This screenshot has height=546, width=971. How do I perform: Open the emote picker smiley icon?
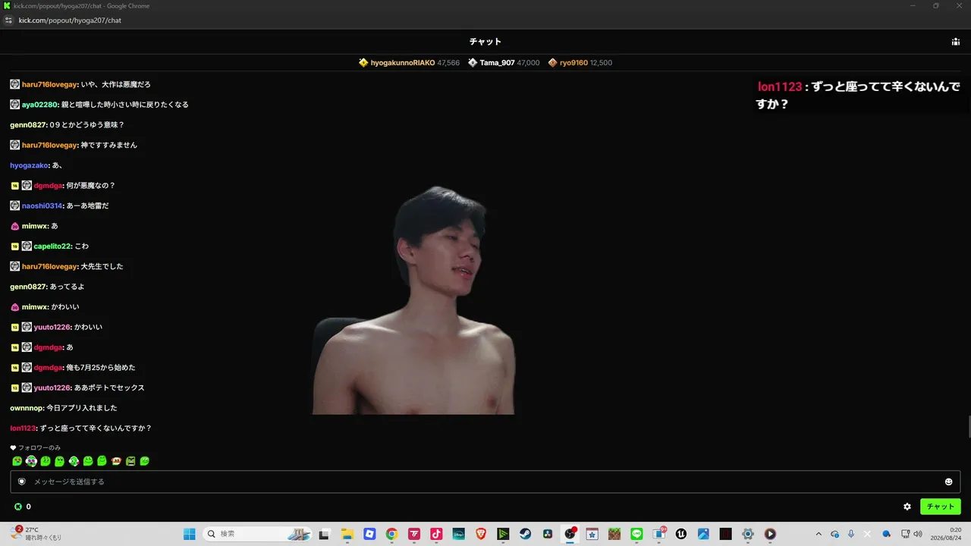(948, 482)
